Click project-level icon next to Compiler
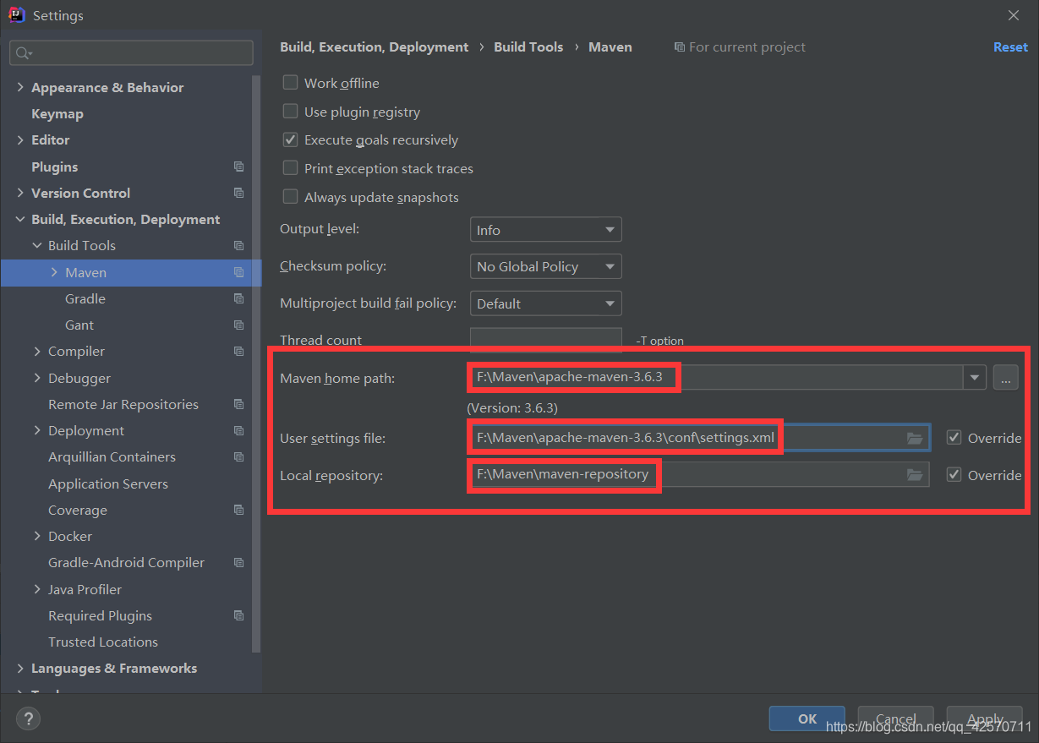 pos(239,351)
